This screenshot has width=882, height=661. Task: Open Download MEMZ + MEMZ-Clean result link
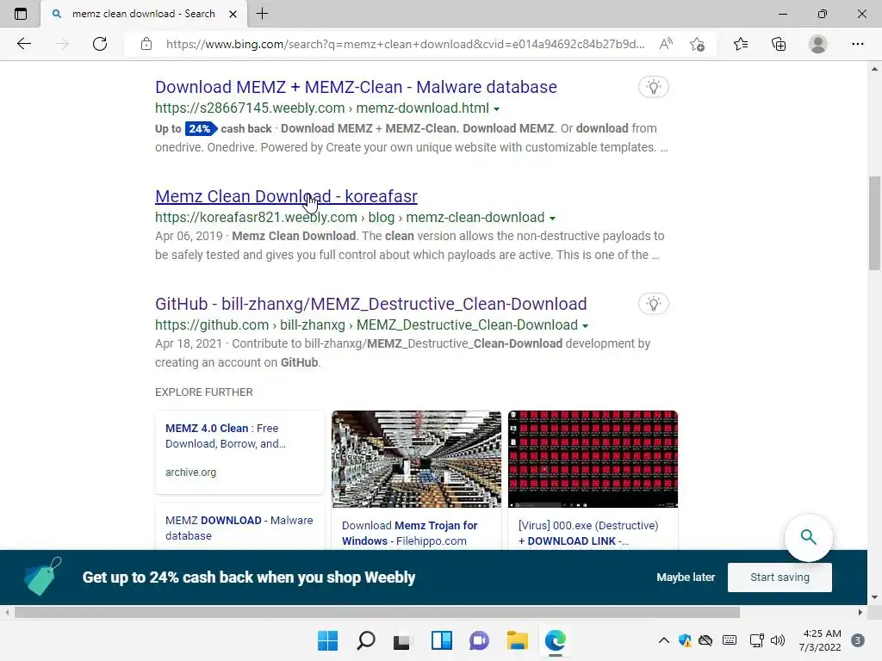(x=356, y=87)
